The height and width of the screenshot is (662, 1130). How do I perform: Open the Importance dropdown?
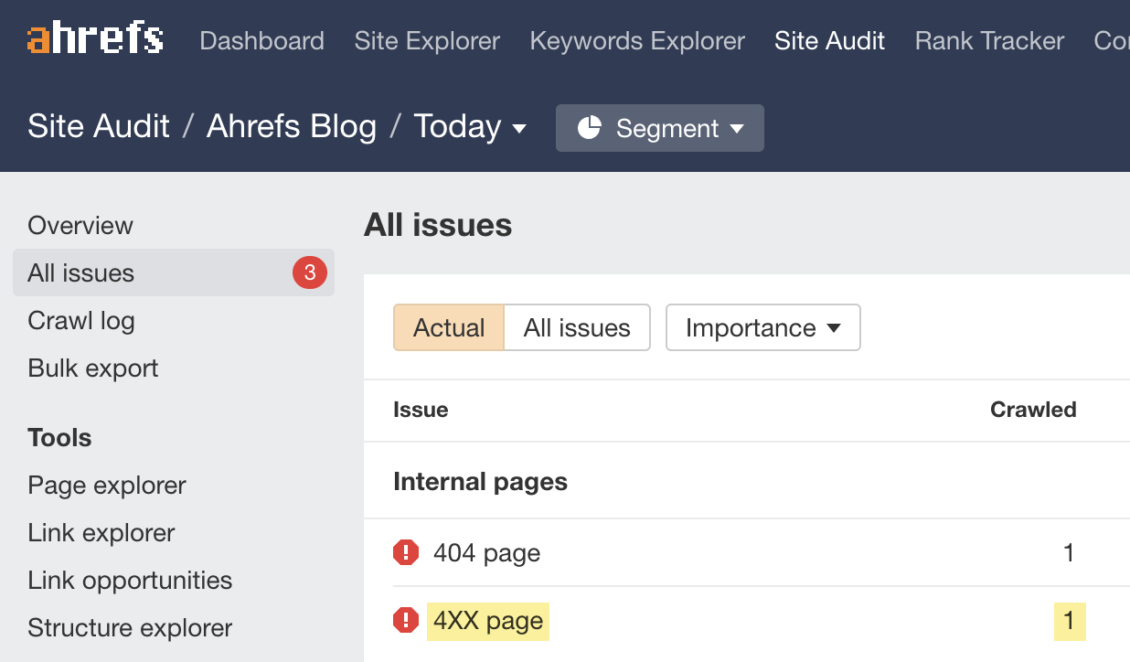[x=762, y=326]
